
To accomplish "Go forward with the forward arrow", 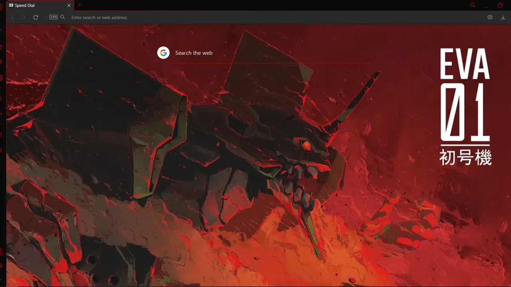I will (x=24, y=17).
